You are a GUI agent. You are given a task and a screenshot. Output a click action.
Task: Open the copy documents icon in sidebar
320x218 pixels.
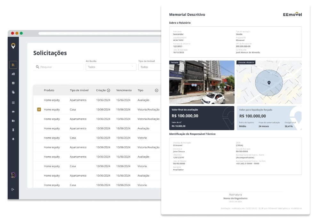[13, 92]
